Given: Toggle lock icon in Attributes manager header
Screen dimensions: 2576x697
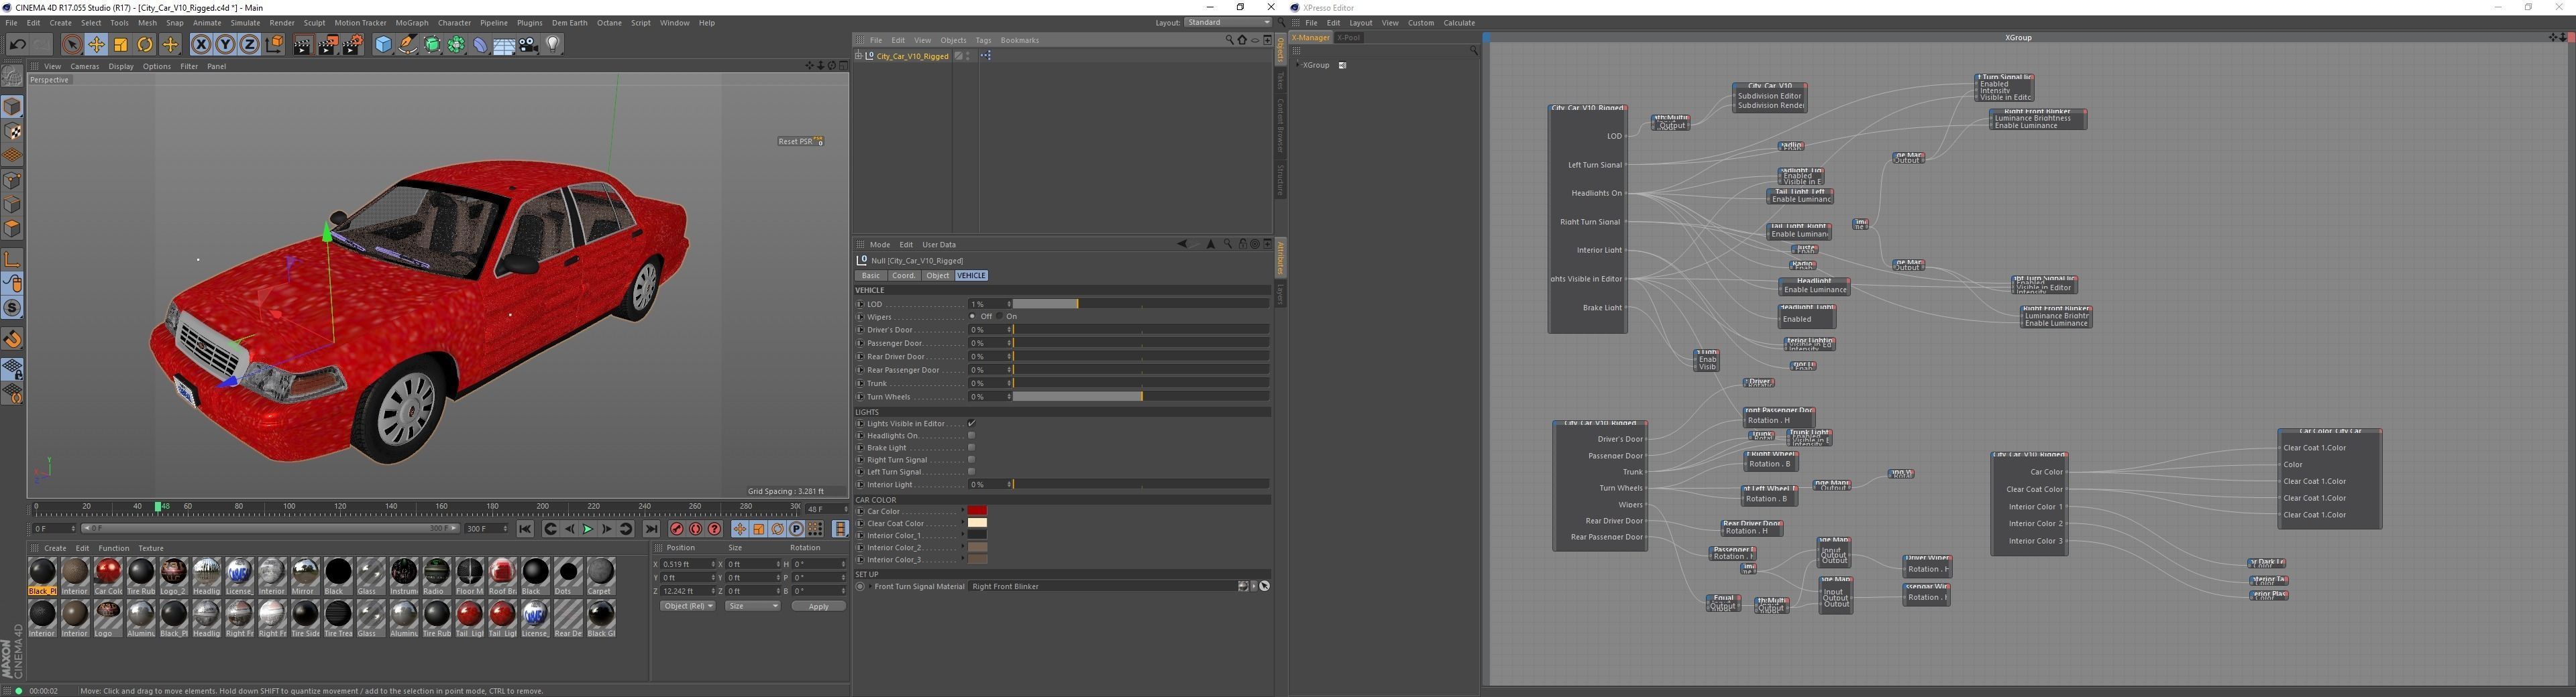Looking at the screenshot, I should pos(1242,244).
